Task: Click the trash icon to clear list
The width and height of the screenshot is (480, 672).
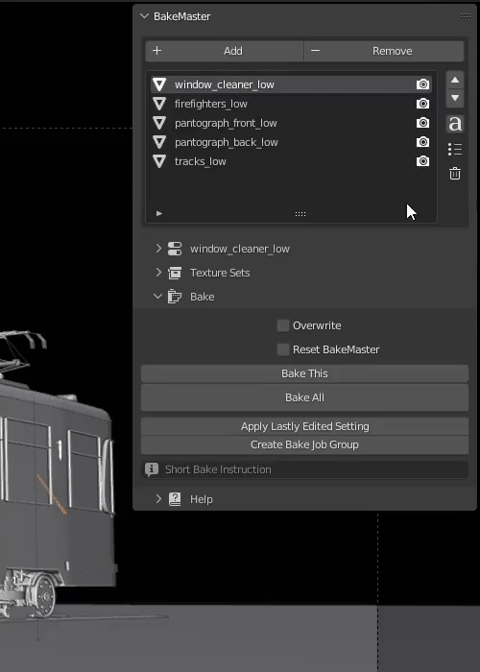Action: coord(455,174)
